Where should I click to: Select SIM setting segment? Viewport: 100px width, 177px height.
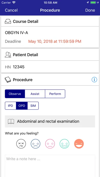click(x=33, y=106)
